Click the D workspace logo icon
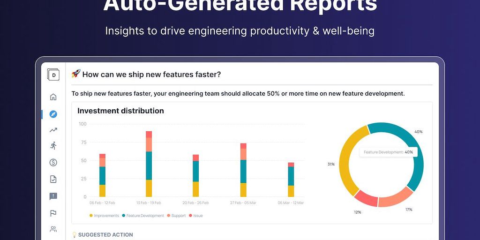The height and width of the screenshot is (240, 480). point(53,75)
